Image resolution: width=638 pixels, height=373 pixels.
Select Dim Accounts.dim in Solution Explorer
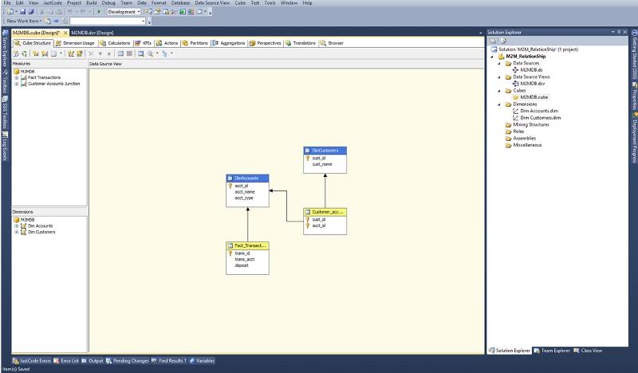(539, 111)
